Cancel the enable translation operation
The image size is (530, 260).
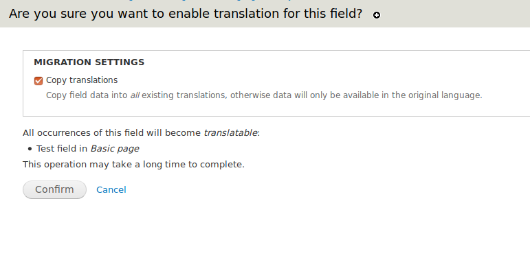(x=111, y=189)
